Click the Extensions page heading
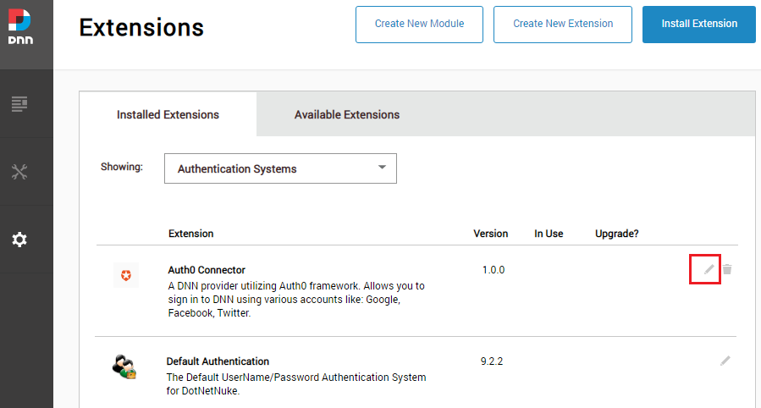Image resolution: width=761 pixels, height=408 pixels. (x=141, y=27)
